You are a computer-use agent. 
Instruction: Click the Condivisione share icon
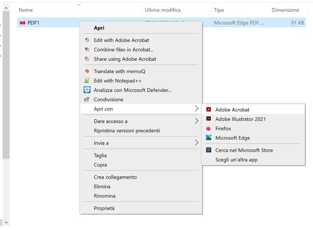coord(87,99)
